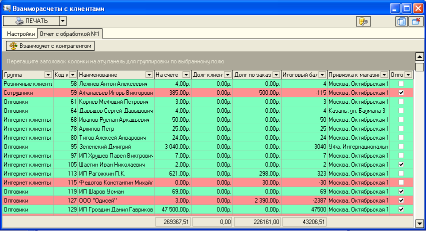Viewport: 427px width, 231px height.
Task: Open the Группа column filter dropdown
Action: (x=48, y=75)
